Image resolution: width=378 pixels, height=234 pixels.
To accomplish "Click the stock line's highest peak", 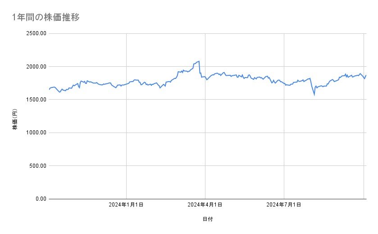I will coord(199,61).
